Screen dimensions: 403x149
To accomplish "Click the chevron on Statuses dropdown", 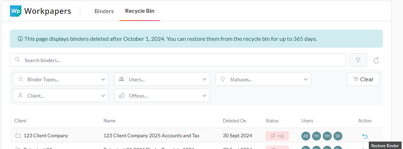I will point(306,79).
